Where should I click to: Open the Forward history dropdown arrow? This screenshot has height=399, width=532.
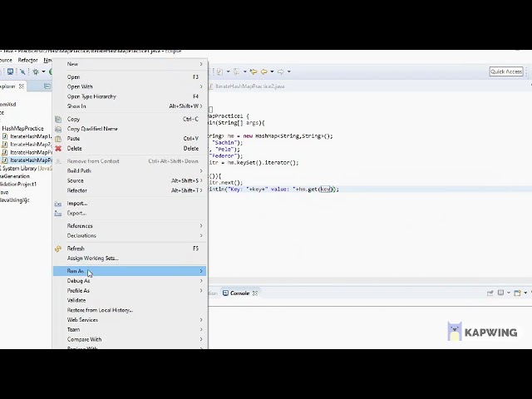[x=289, y=71]
